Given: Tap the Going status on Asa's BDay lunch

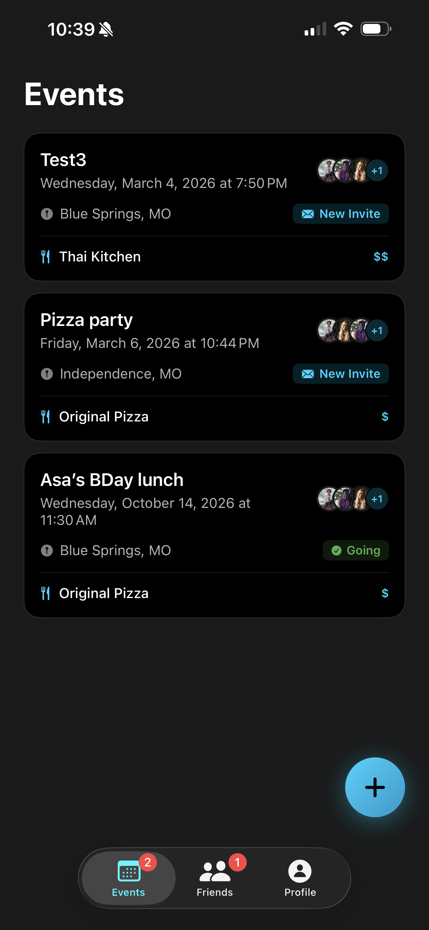Looking at the screenshot, I should (x=355, y=550).
